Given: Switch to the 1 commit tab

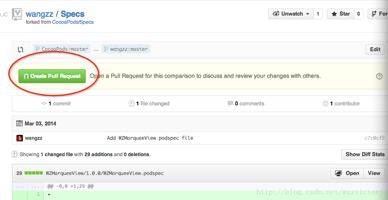Looking at the screenshot, I should pyautogui.click(x=56, y=104).
